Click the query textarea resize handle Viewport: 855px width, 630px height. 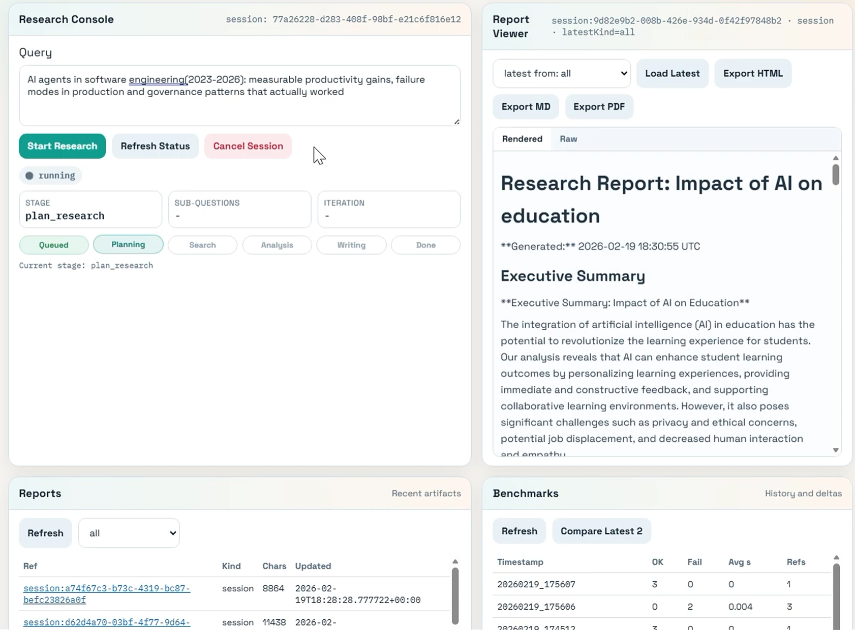click(456, 122)
